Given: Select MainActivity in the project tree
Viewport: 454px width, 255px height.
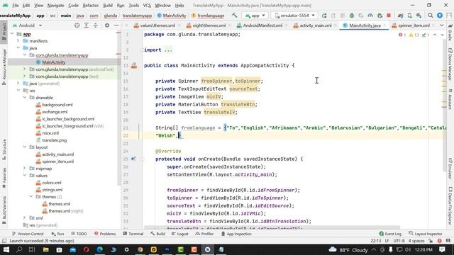Looking at the screenshot, I should coord(54,62).
